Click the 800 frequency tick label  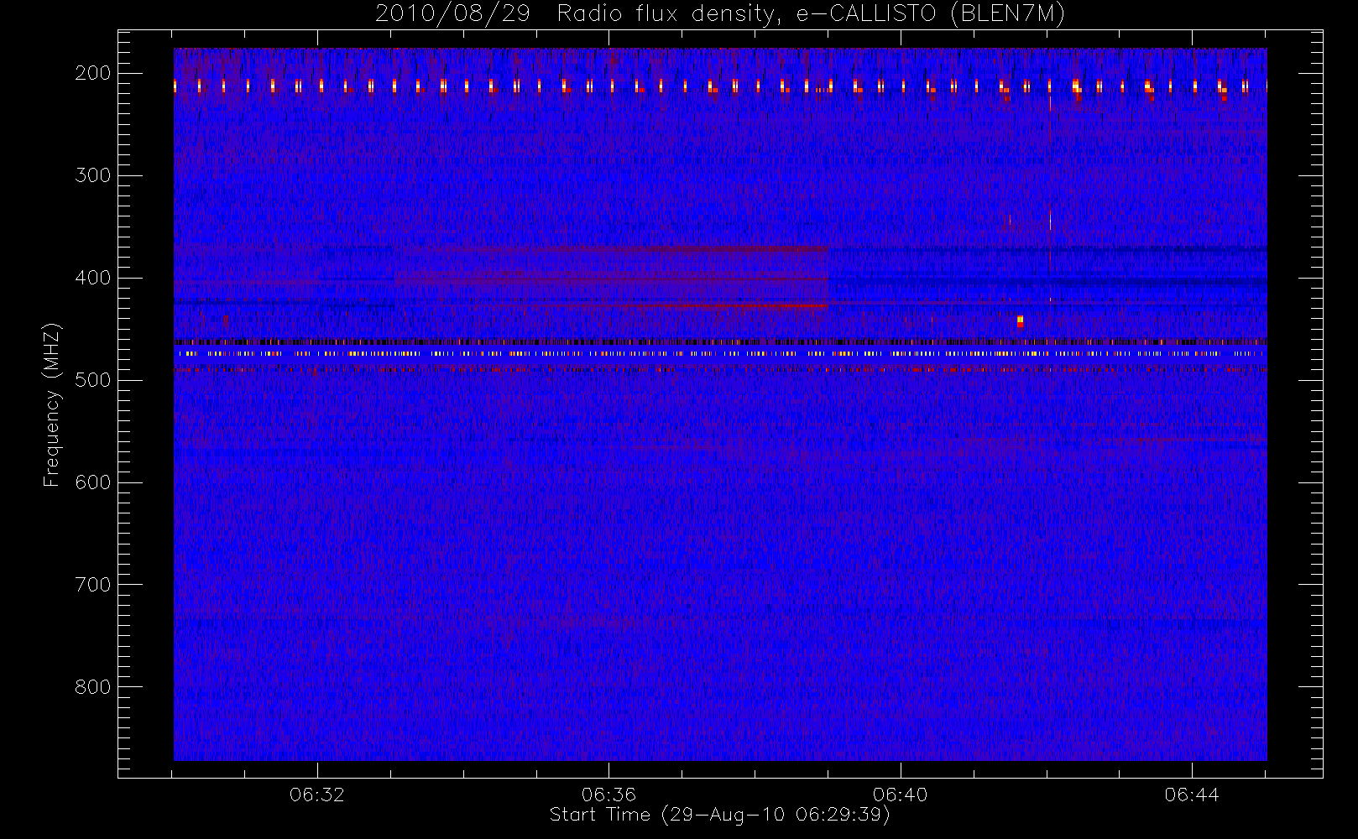click(x=93, y=687)
